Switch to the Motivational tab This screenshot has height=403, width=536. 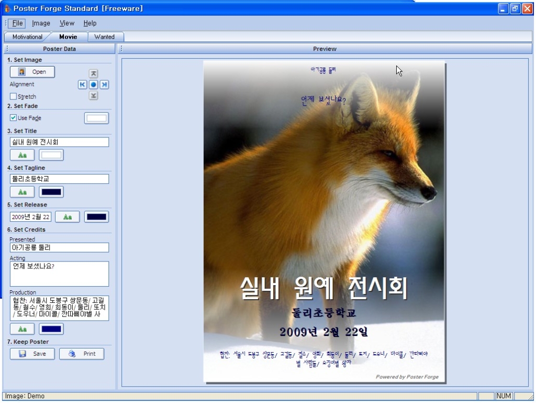(27, 37)
